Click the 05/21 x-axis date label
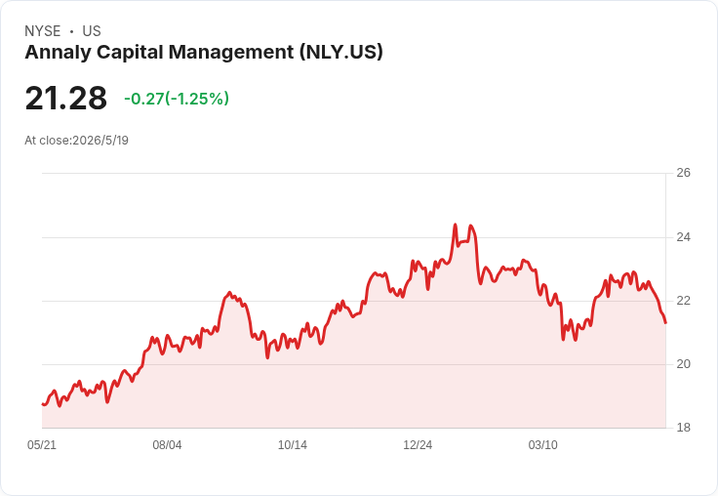Screen dimensions: 718x496 point(42,445)
